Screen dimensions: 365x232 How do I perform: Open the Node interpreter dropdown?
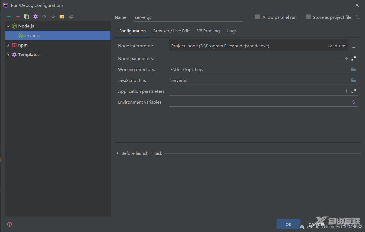click(x=344, y=46)
